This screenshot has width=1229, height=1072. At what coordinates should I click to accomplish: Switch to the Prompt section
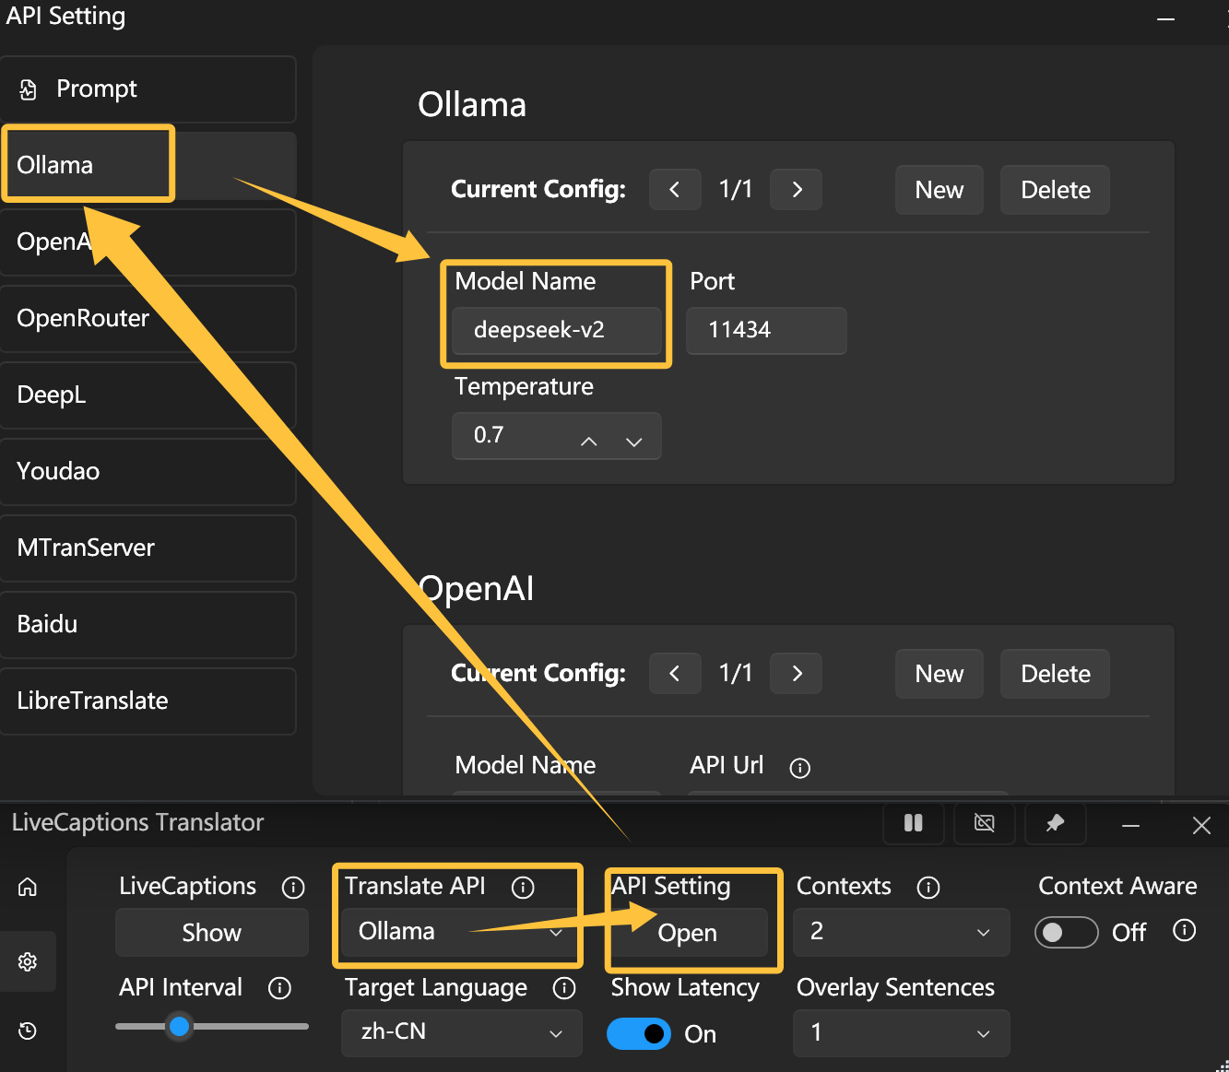(x=148, y=89)
